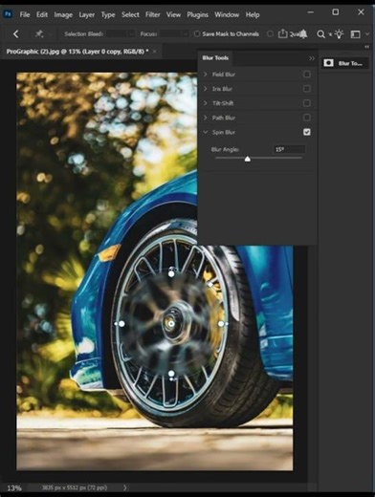Screen dimensions: 375x497
Task: Open the workspace layout switcher icon
Action: 356,34
